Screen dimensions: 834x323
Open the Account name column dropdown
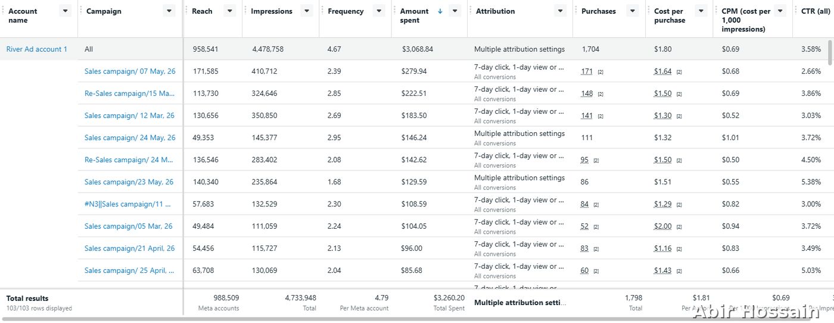(x=66, y=11)
